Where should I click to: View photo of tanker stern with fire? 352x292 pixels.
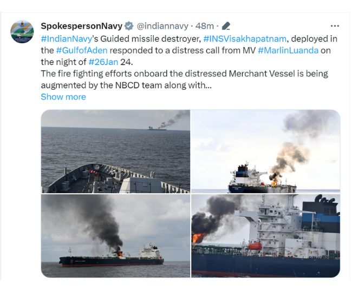click(x=265, y=151)
